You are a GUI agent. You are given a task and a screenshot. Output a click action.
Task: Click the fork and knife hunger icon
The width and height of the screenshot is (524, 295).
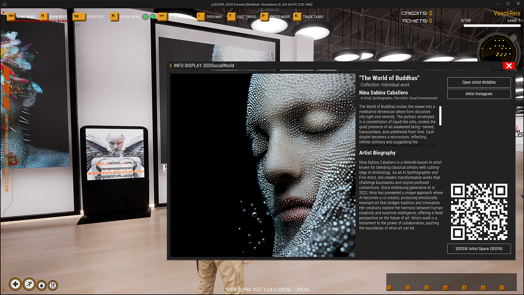(x=52, y=285)
